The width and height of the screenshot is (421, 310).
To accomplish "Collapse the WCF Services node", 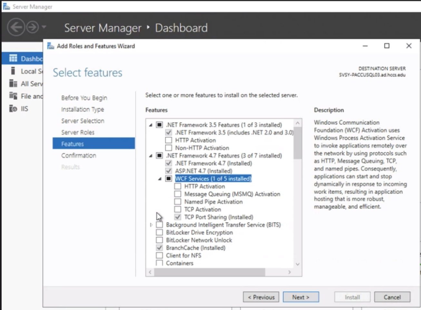I will click(160, 179).
